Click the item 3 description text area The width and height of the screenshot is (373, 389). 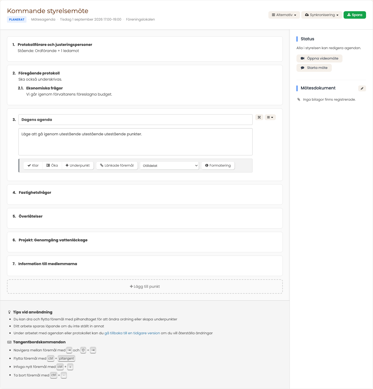point(135,142)
